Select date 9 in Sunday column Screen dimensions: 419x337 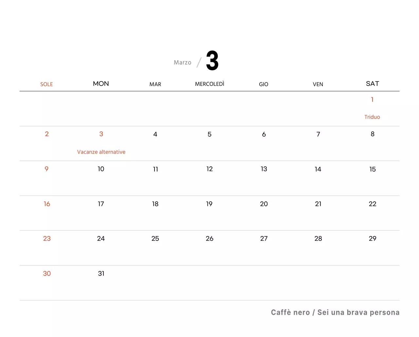click(x=46, y=169)
